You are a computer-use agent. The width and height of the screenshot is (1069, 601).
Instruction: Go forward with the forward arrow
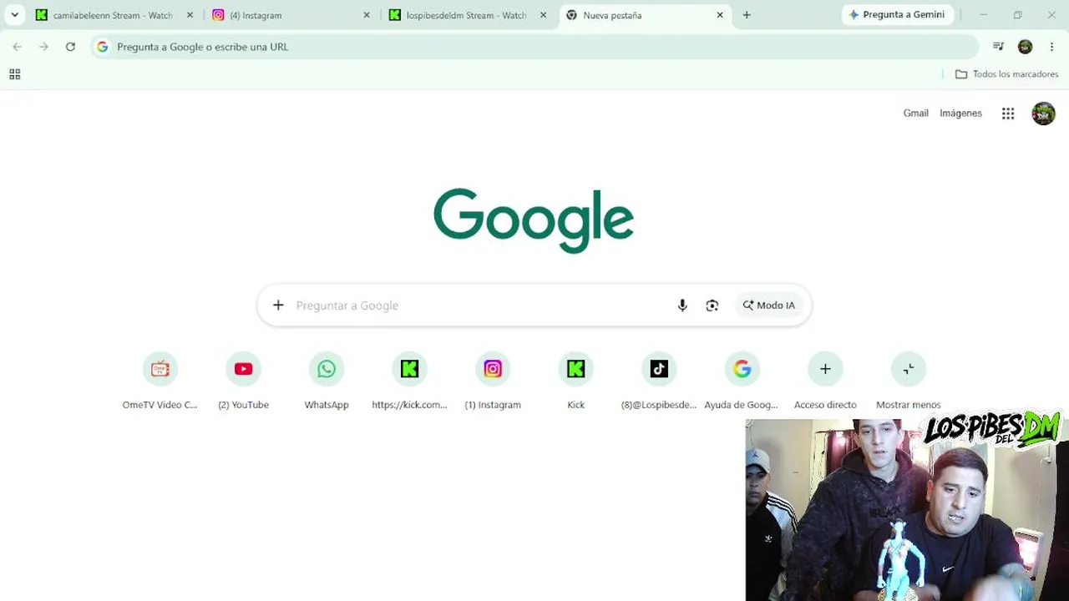point(43,47)
